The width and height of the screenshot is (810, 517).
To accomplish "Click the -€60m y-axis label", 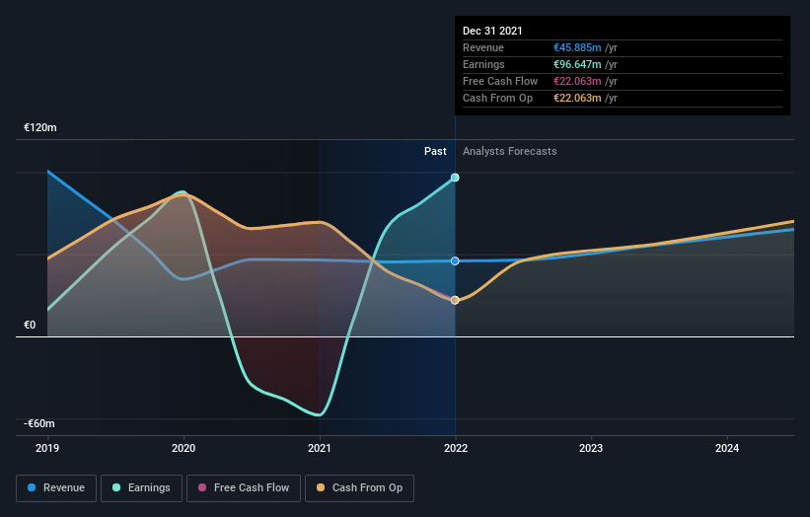I will pos(39,423).
